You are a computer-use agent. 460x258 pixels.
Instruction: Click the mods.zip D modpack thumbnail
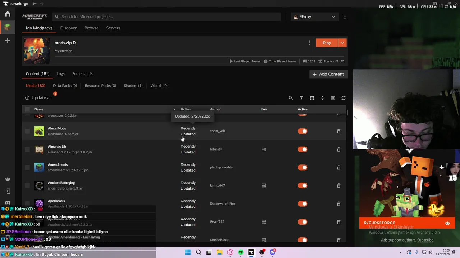37,51
